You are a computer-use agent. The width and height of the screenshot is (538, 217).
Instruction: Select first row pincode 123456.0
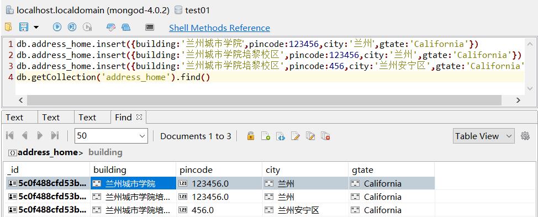coord(219,183)
